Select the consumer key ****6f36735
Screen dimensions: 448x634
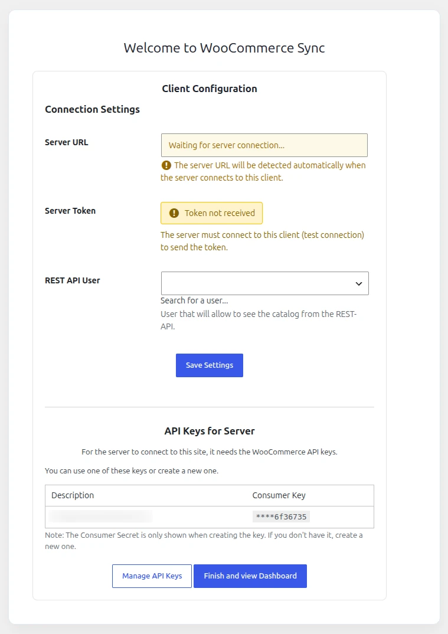[282, 517]
